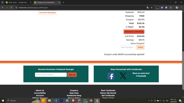This screenshot has height=103, width=184.
Task: Open the purple checkmark extension
Action: tap(162, 8)
